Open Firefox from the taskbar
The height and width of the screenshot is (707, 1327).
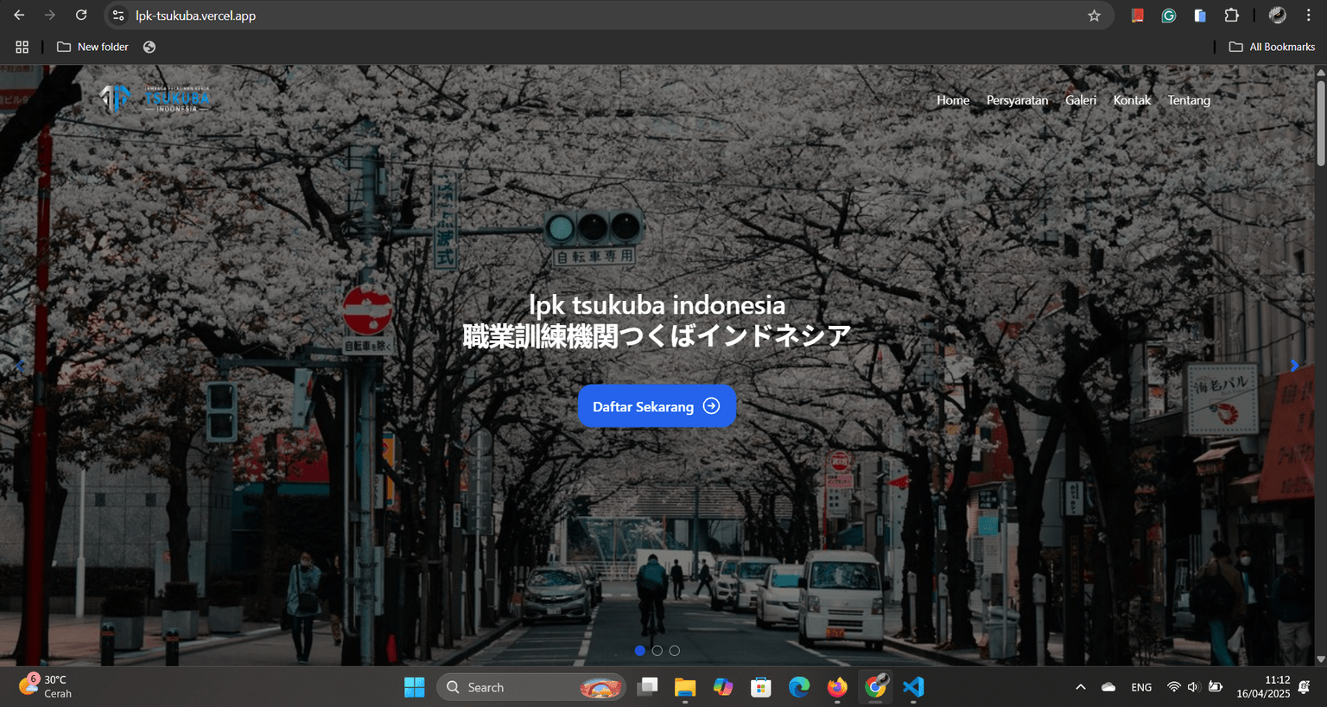click(836, 687)
